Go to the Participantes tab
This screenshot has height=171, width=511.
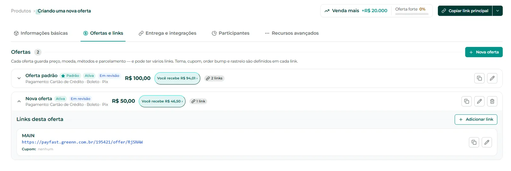pos(231,33)
